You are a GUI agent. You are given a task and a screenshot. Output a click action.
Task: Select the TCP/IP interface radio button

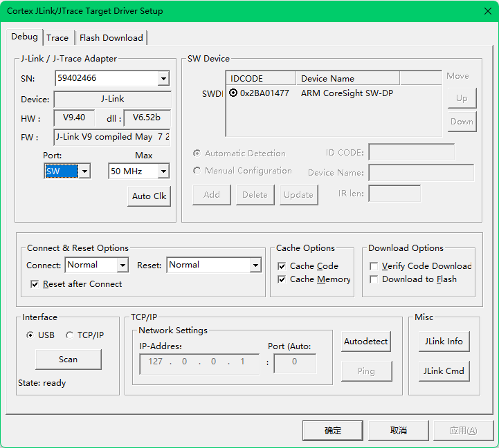pyautogui.click(x=69, y=335)
